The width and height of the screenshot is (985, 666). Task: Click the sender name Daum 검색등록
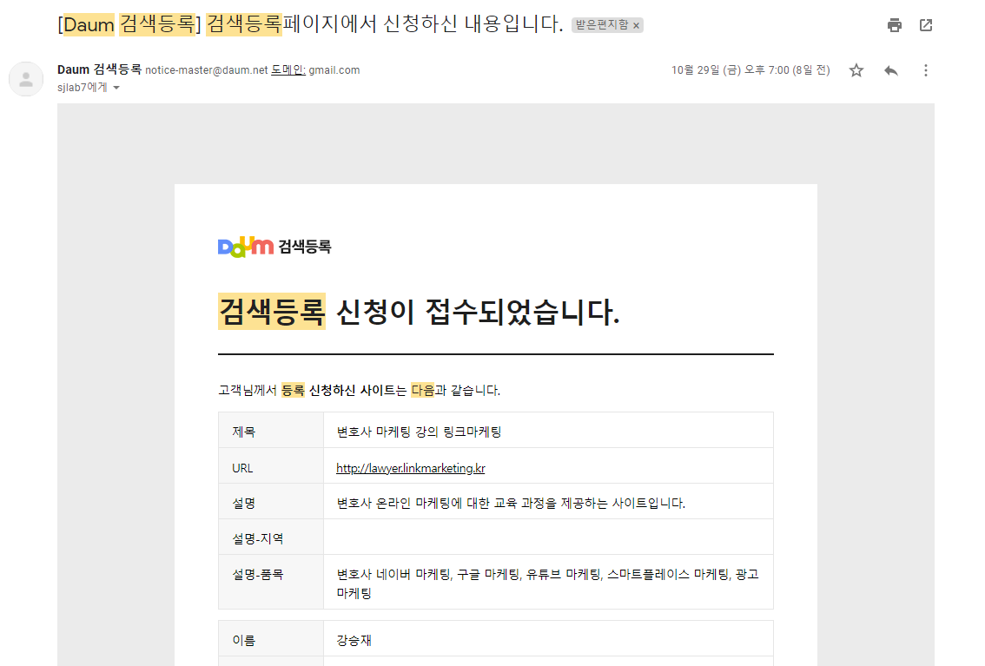[99, 70]
